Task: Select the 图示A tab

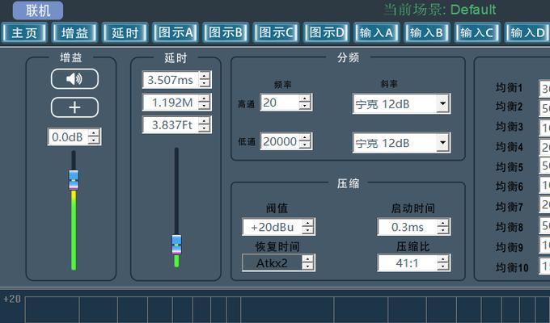Action: pos(175,33)
